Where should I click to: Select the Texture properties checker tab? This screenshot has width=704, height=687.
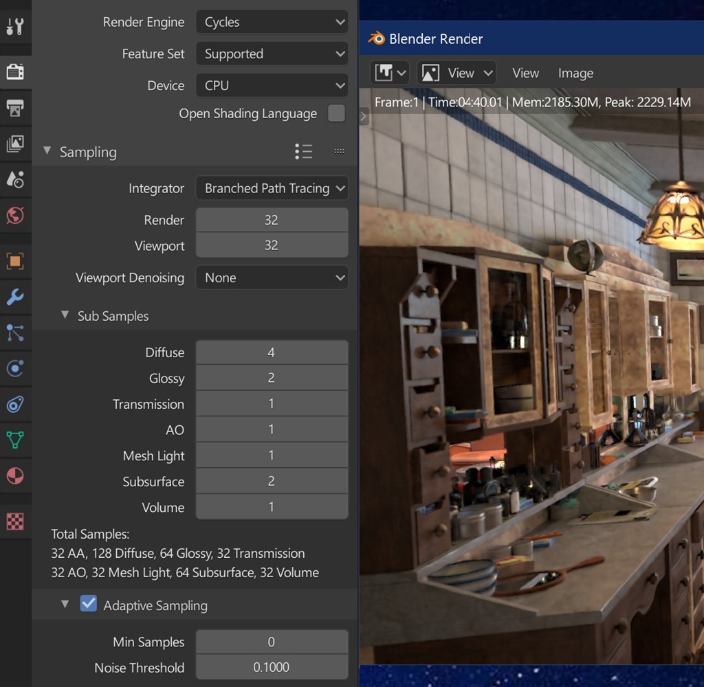pos(15,521)
